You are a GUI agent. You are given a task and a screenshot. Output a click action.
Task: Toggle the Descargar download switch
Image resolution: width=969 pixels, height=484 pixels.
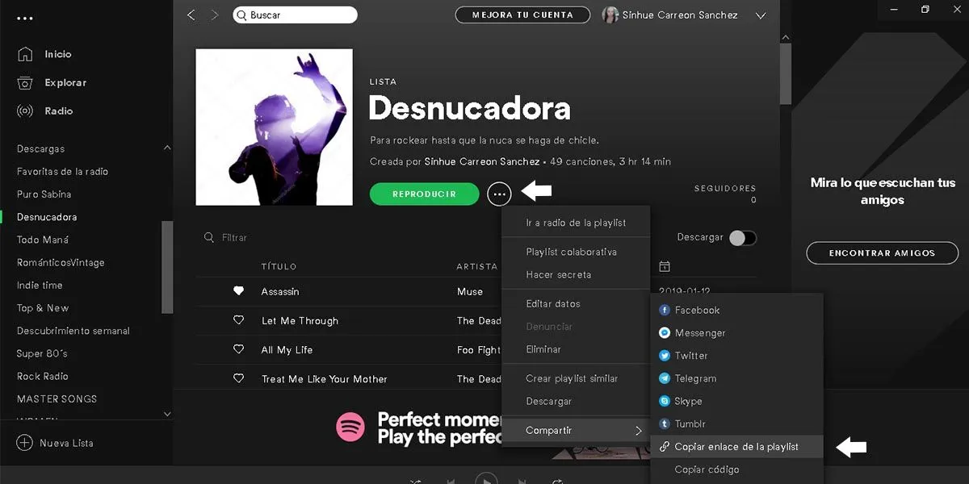pyautogui.click(x=743, y=237)
